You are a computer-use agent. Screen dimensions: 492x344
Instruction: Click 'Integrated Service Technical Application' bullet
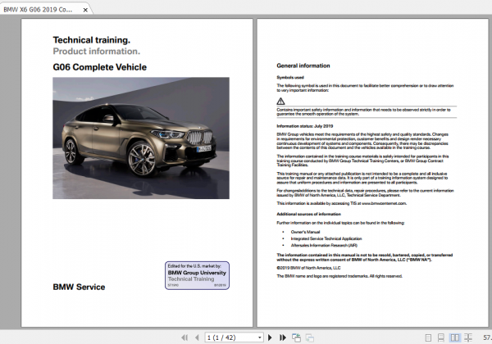(326, 238)
